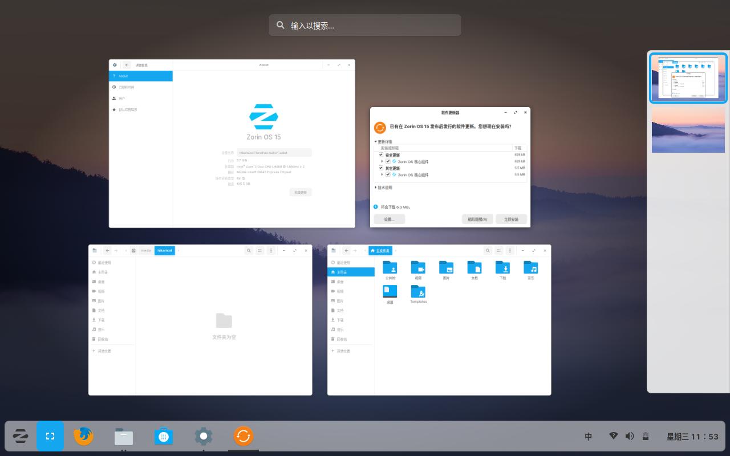Uncheck the 其它更新 checkbox

[381, 168]
